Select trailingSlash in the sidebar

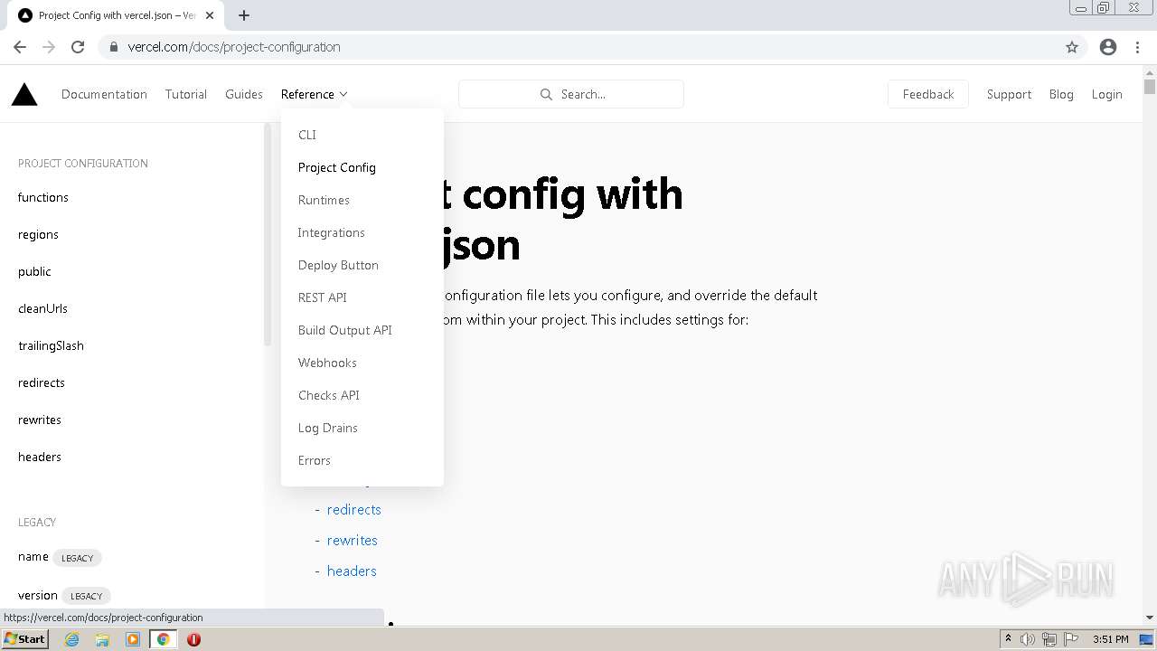[51, 345]
